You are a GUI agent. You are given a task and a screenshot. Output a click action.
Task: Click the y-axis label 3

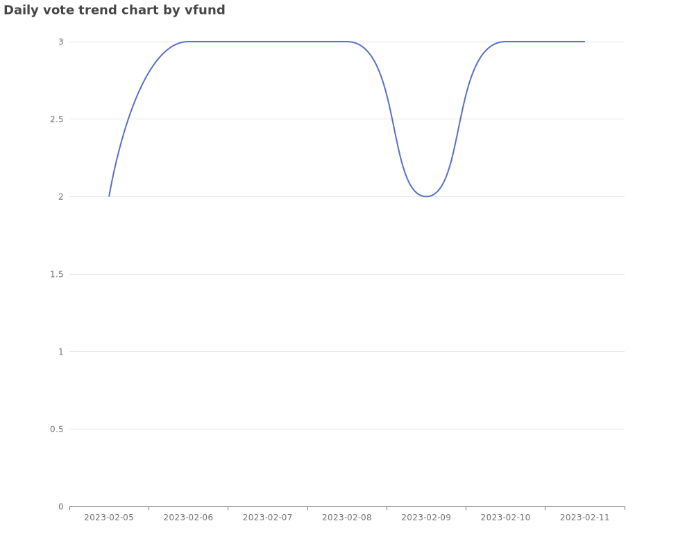61,42
